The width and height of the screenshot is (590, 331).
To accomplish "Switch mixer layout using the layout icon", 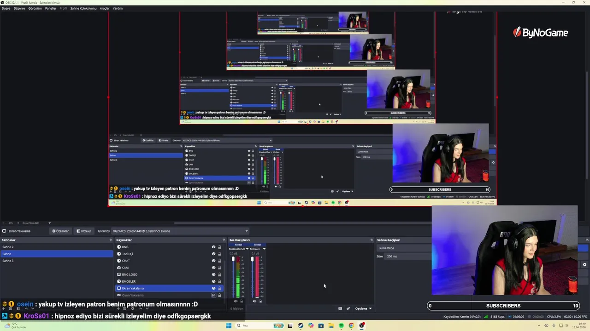I will coord(340,308).
